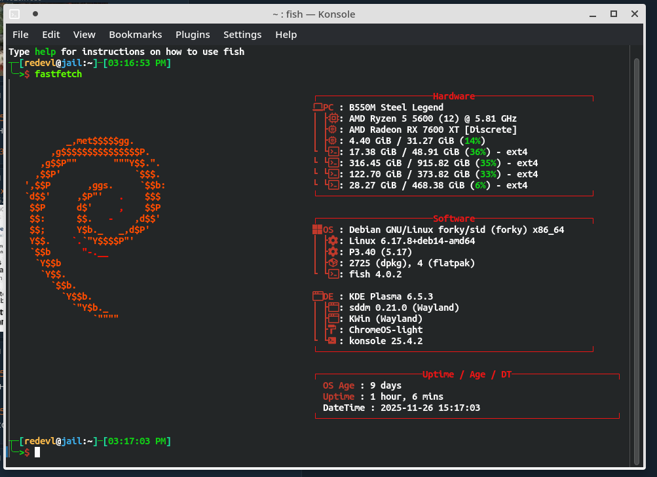Click the DE window icon beside KDE Plasma
657x477 pixels.
click(x=318, y=296)
